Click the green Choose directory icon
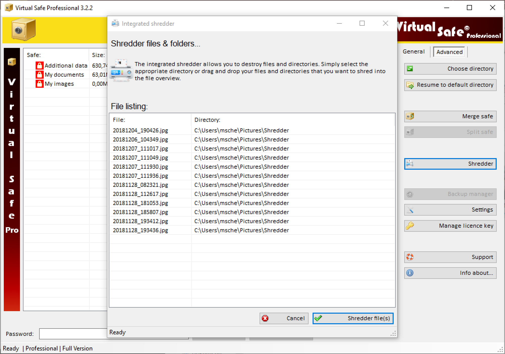This screenshot has height=354, width=505. [410, 69]
